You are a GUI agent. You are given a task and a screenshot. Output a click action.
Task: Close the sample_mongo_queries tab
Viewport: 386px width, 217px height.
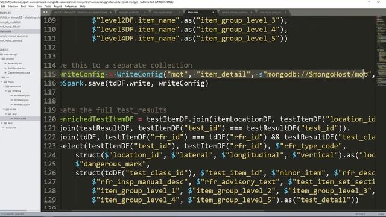251,12
